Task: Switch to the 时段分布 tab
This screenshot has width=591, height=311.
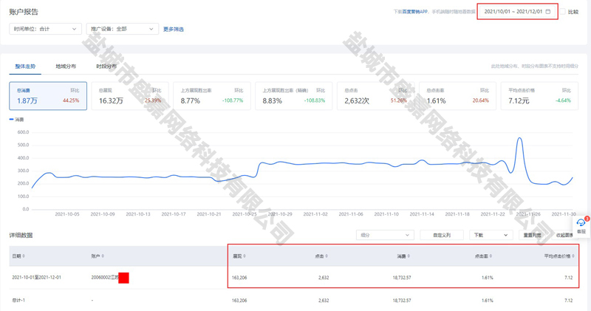Action: (106, 66)
